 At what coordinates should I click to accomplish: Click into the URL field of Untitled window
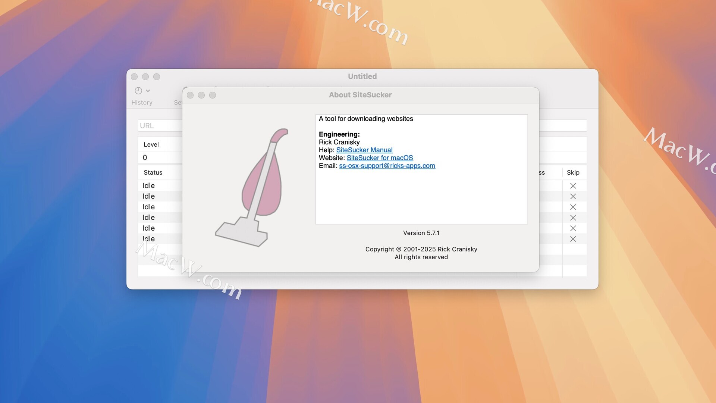click(x=160, y=126)
